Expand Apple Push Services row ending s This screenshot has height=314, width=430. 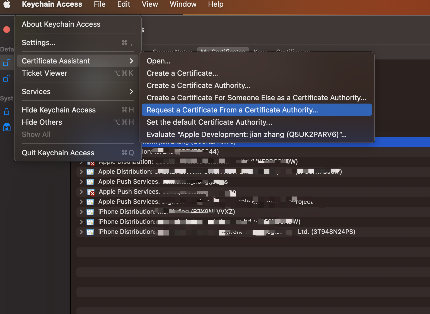click(81, 182)
